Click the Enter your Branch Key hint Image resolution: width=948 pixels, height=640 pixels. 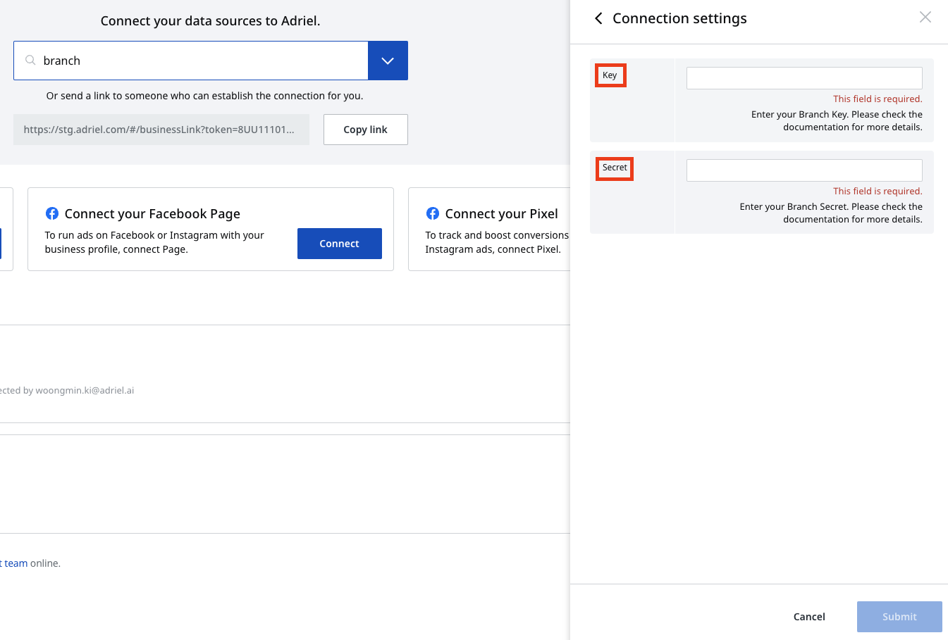pyautogui.click(x=837, y=121)
